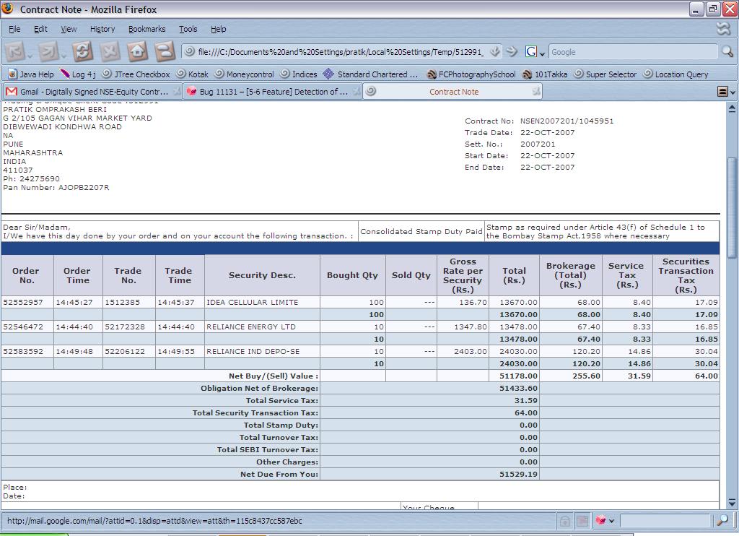This screenshot has width=739, height=536.
Task: Open the Super Selector bookmark
Action: 605,74
